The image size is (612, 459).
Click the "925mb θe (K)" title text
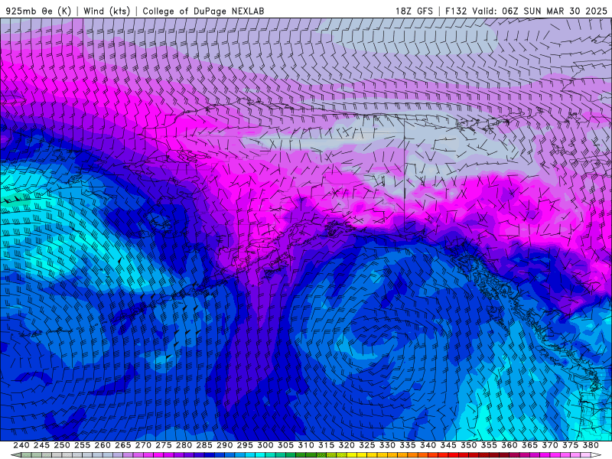38,11
